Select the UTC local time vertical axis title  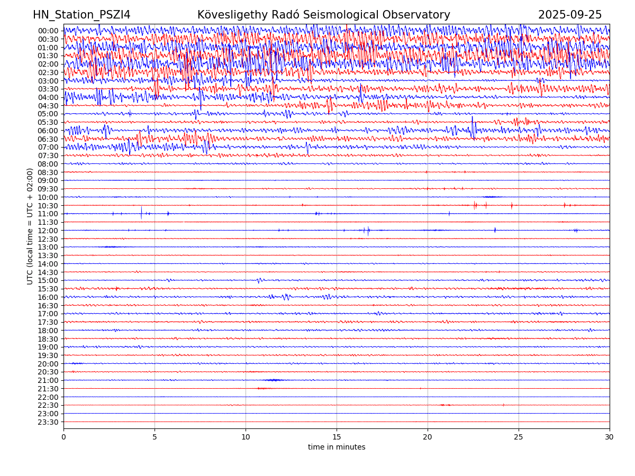[x=30, y=226]
